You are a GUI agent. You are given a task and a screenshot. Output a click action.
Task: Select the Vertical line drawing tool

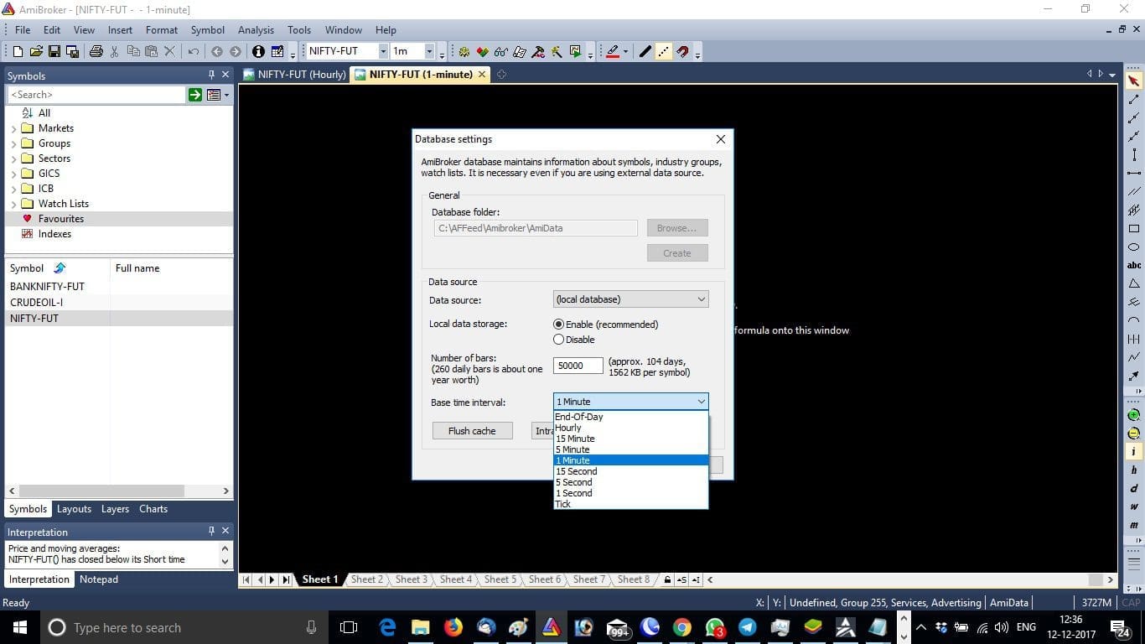click(x=1134, y=155)
